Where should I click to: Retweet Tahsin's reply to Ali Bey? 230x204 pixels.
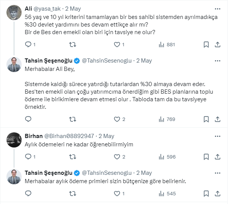pos(71,119)
